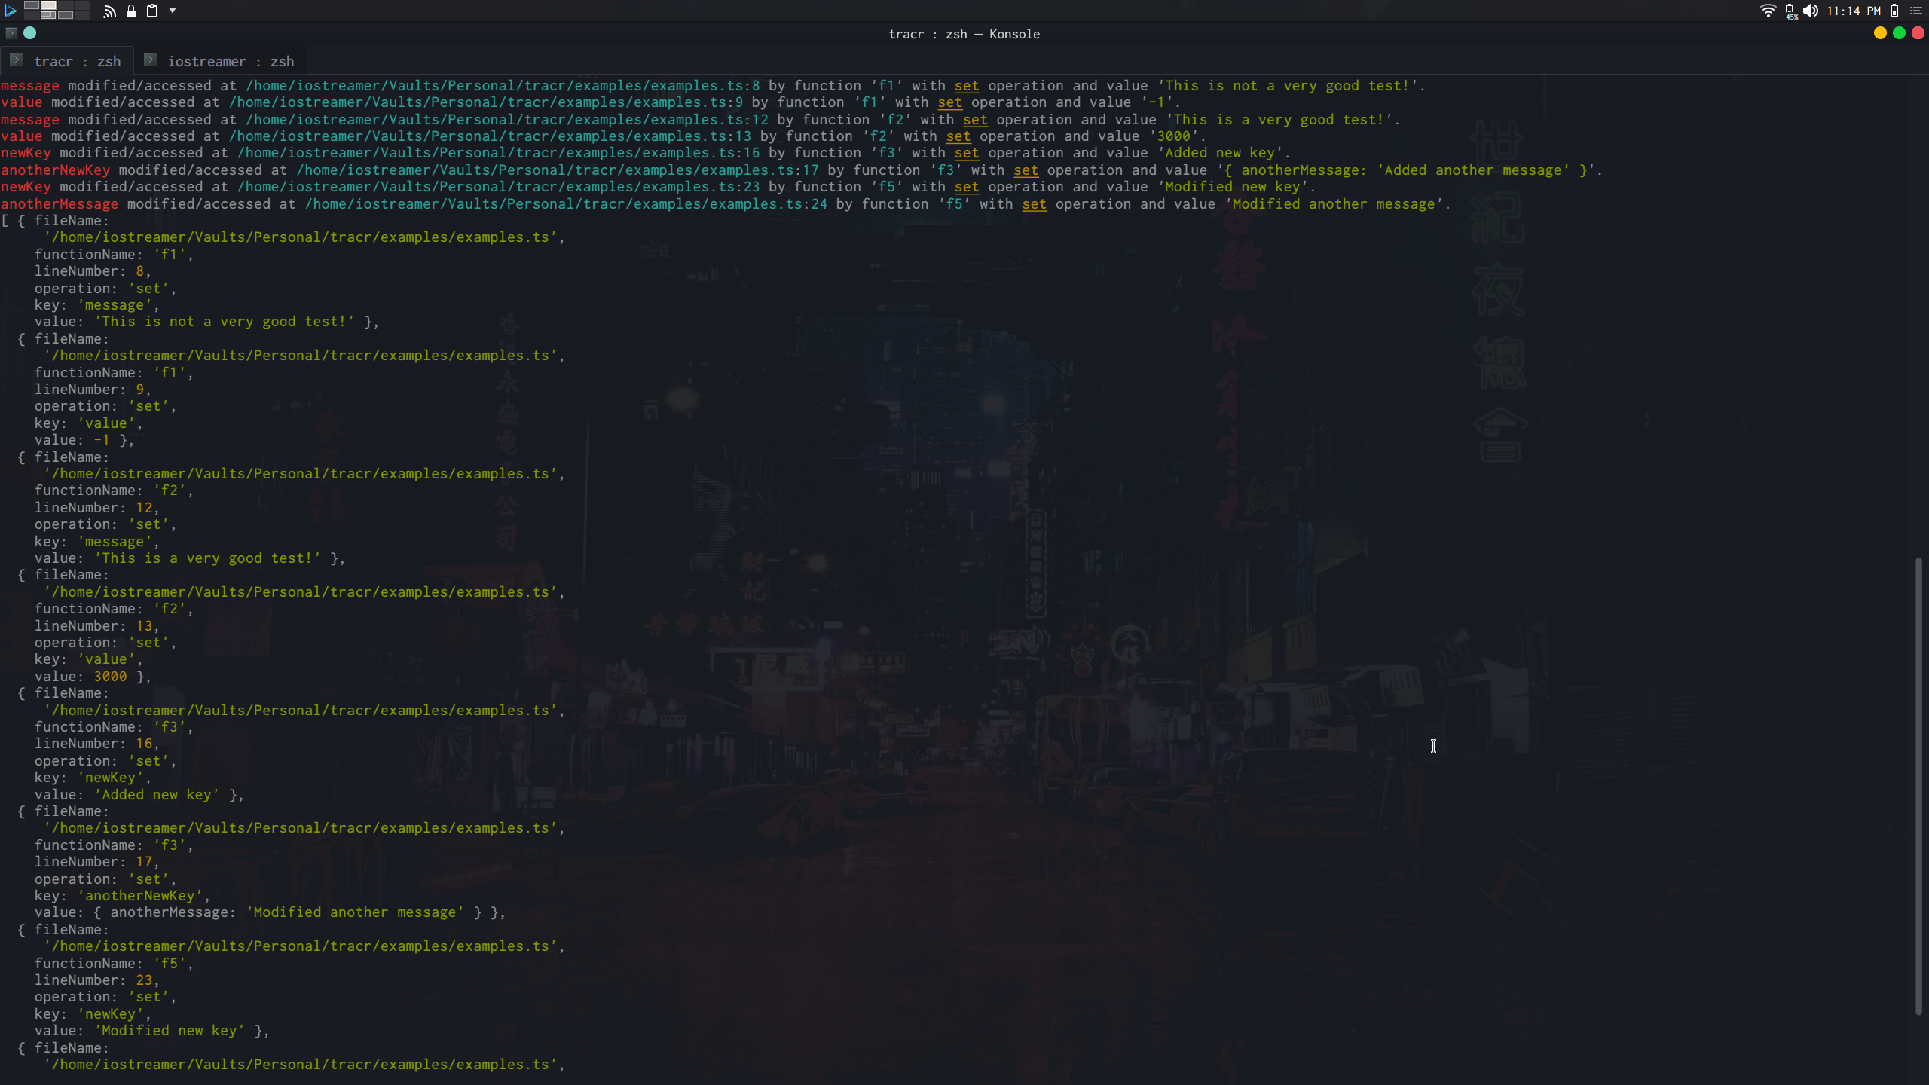The width and height of the screenshot is (1929, 1085).
Task: Open the Plasma application launcher icon
Action: pyautogui.click(x=11, y=11)
